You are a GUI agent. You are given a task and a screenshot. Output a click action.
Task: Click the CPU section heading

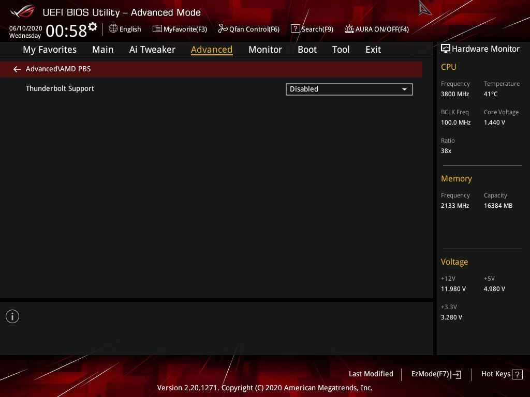(449, 67)
